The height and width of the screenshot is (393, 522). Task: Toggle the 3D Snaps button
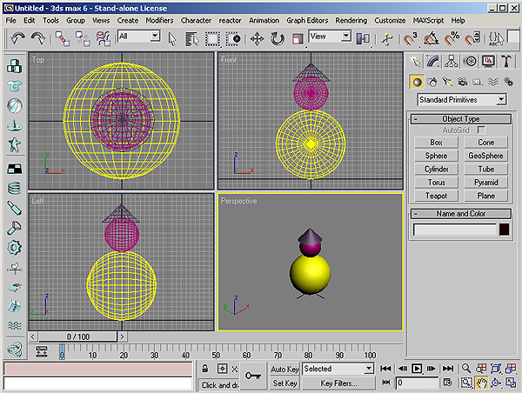coord(410,38)
